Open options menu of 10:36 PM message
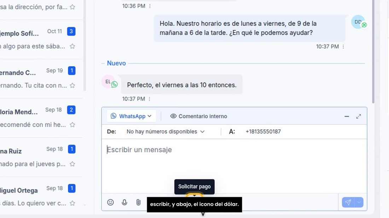Image resolution: width=389 pixels, height=218 pixels. [150, 6]
